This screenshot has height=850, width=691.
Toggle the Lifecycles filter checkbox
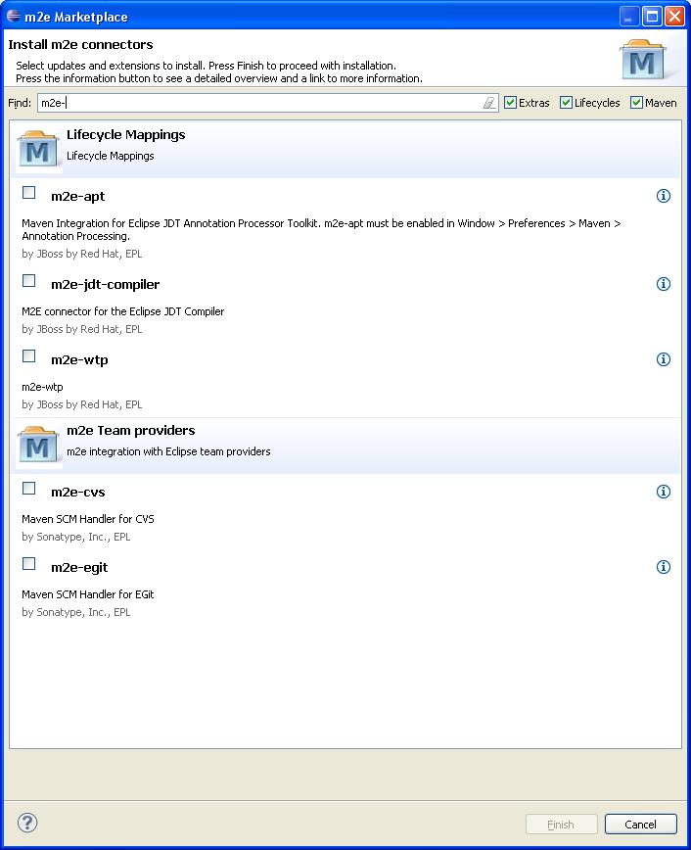pyautogui.click(x=566, y=103)
